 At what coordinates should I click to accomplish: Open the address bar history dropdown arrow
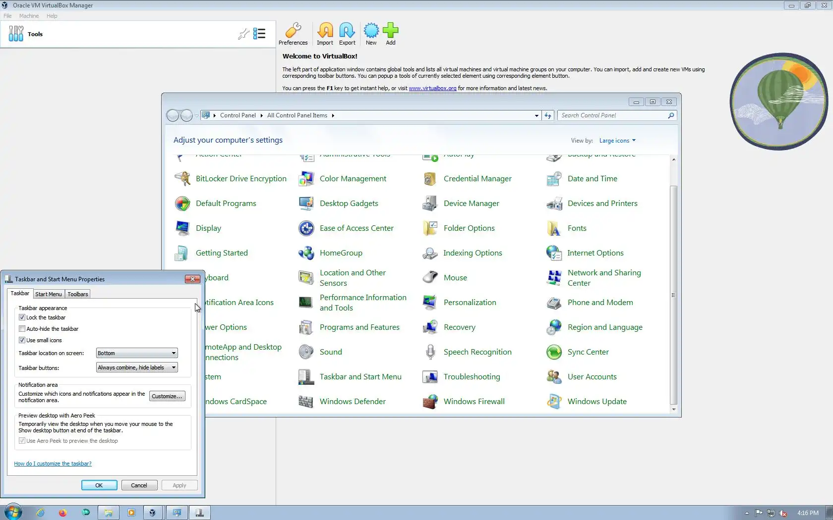[x=536, y=115]
